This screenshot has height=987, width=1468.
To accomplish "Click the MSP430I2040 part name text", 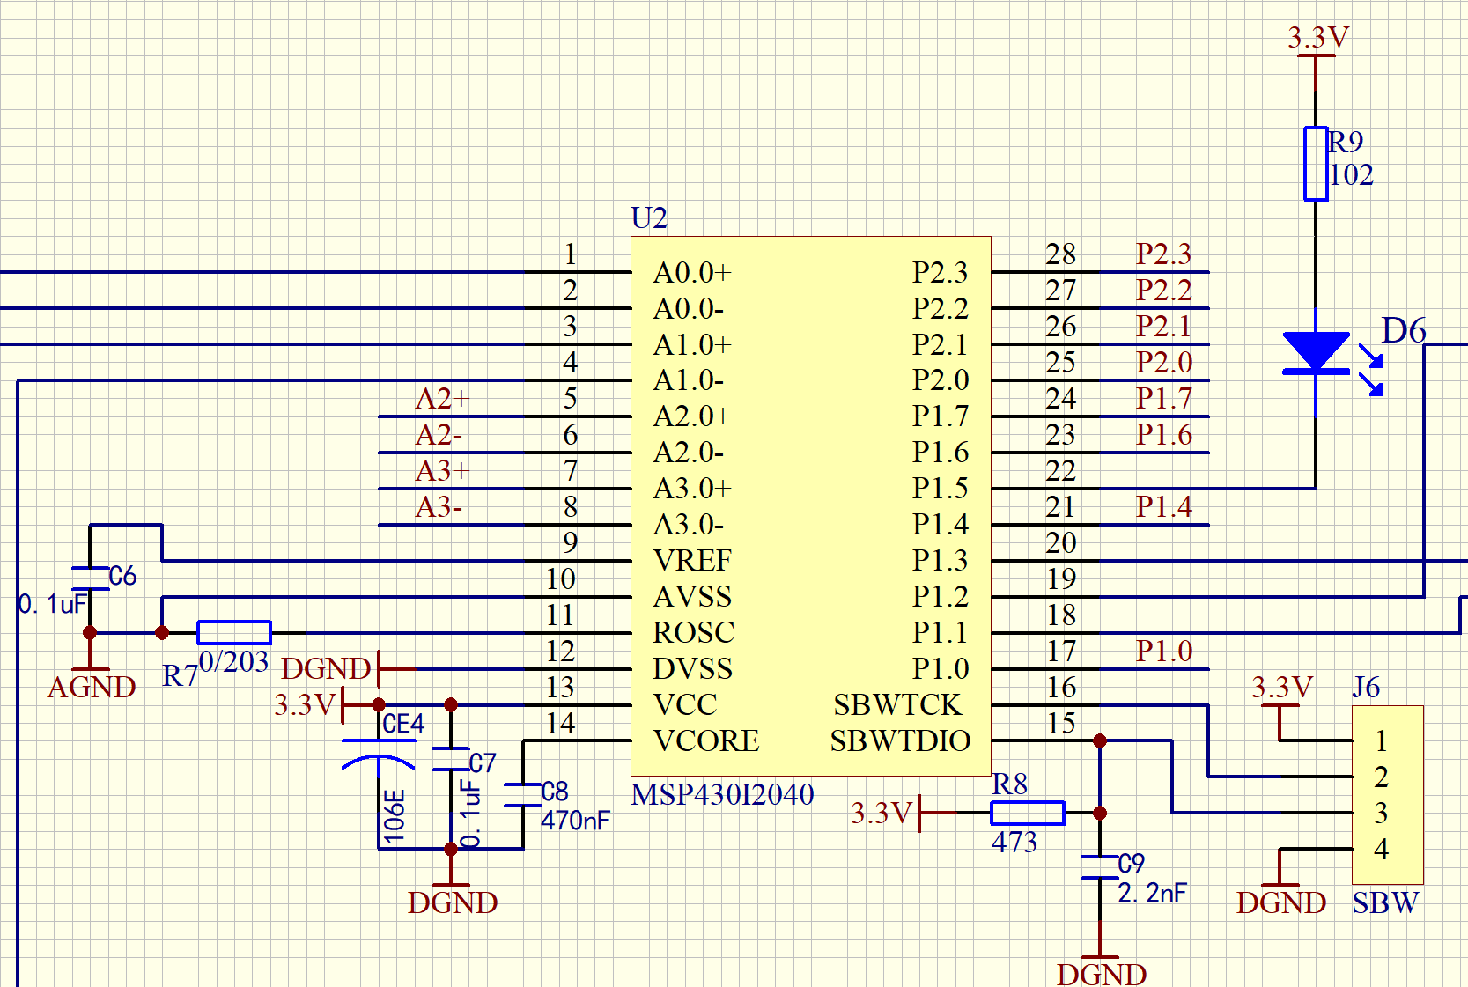I will (x=722, y=794).
